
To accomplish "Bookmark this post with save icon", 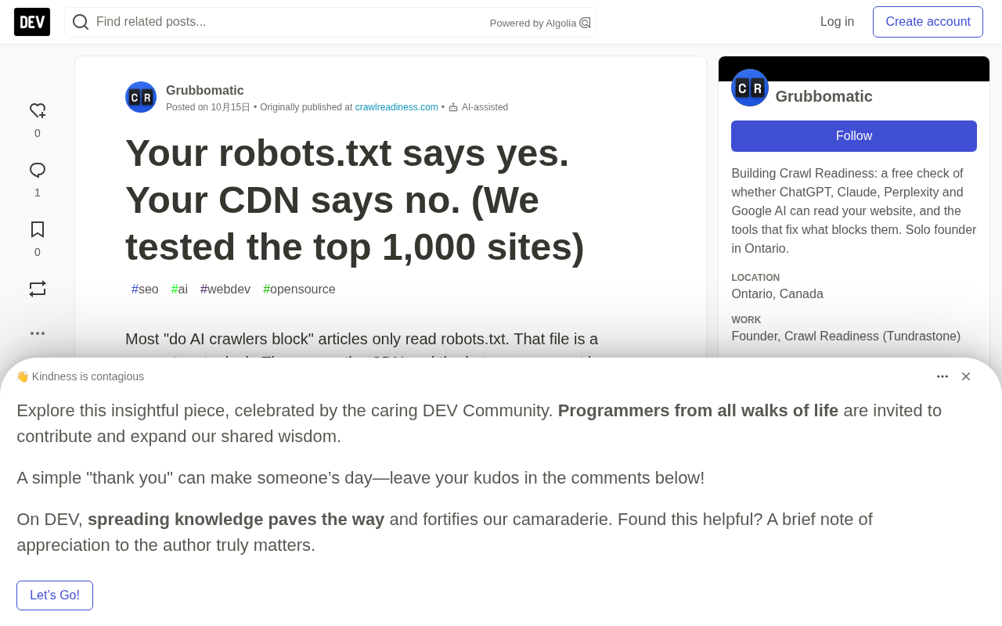I will click(38, 229).
